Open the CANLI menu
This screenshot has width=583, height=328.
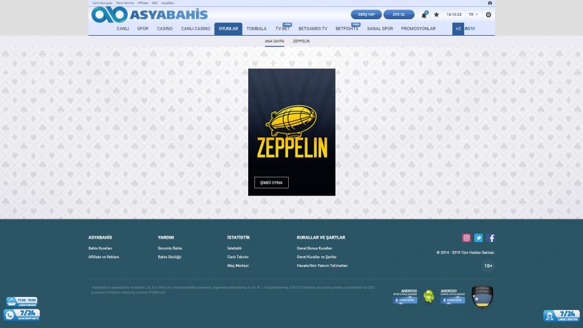click(x=122, y=29)
